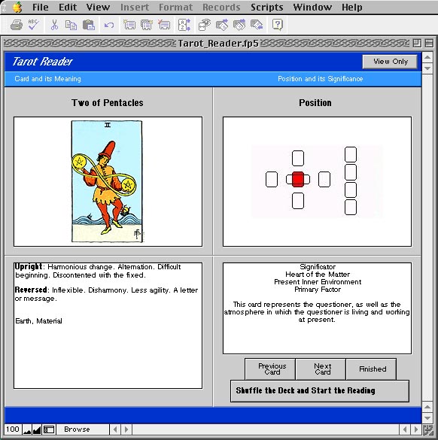Click the red highlighted position in spread diagram

[298, 179]
